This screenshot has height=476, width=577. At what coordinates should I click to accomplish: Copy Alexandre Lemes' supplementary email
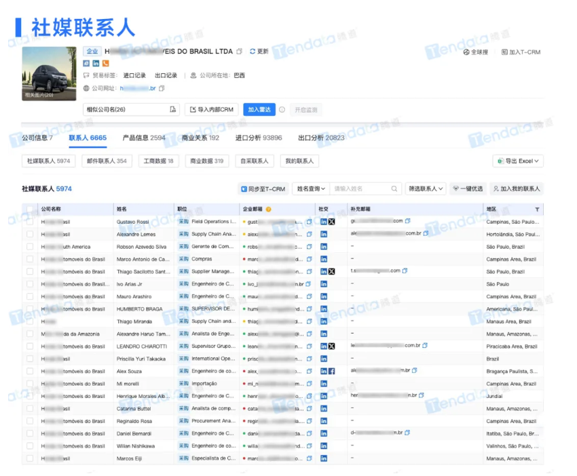pos(426,233)
